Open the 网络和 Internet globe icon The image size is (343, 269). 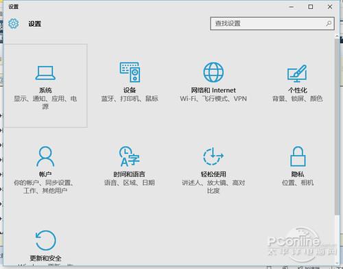[213, 72]
